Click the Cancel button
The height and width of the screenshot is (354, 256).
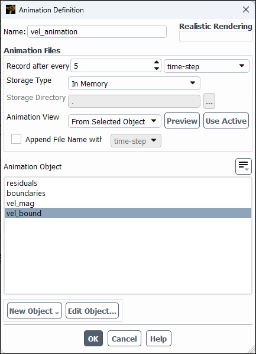(124, 339)
